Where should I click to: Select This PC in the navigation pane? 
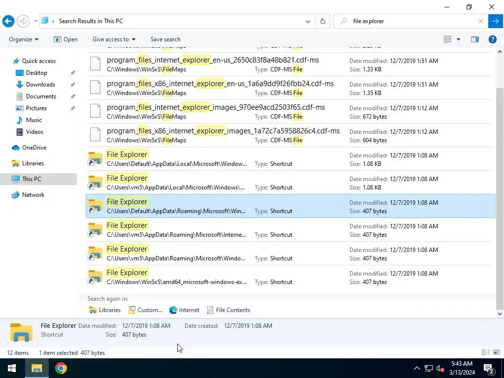(31, 179)
